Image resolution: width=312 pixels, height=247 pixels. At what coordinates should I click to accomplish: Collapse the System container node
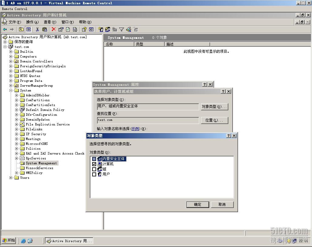click(x=11, y=90)
